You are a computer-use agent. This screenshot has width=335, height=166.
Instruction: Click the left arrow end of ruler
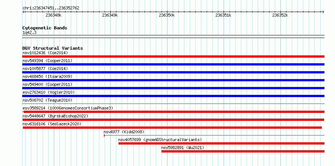pos(23,12)
